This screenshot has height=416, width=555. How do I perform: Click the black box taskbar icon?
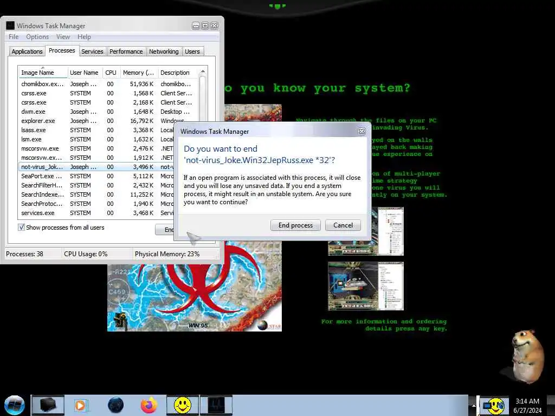[48, 405]
